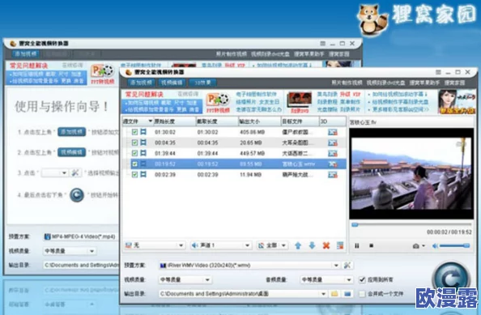Open 视频编辑 in the front window toolbar
The image size is (481, 315).
click(x=172, y=83)
